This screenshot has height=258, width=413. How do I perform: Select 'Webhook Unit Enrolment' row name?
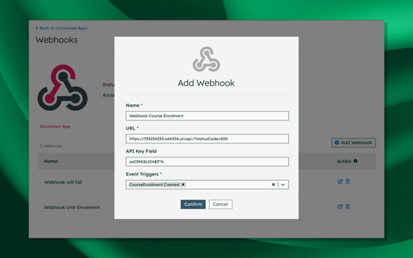[72, 208]
